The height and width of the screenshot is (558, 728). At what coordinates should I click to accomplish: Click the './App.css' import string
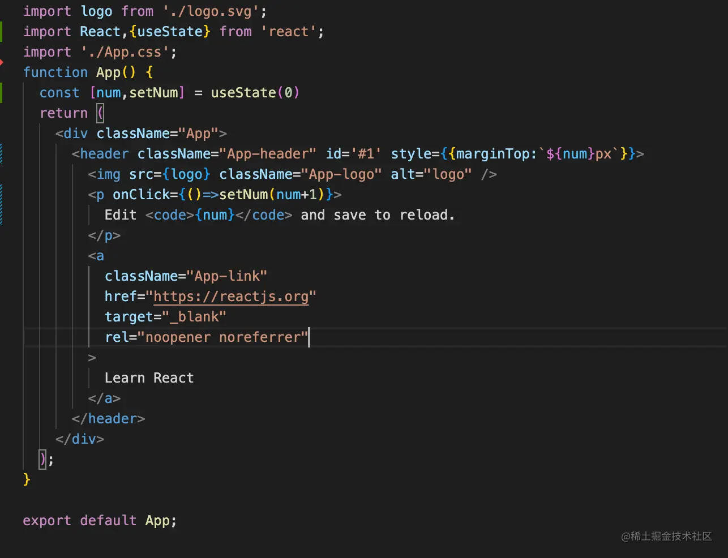pos(125,52)
